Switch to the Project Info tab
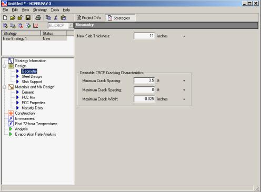 [89, 18]
